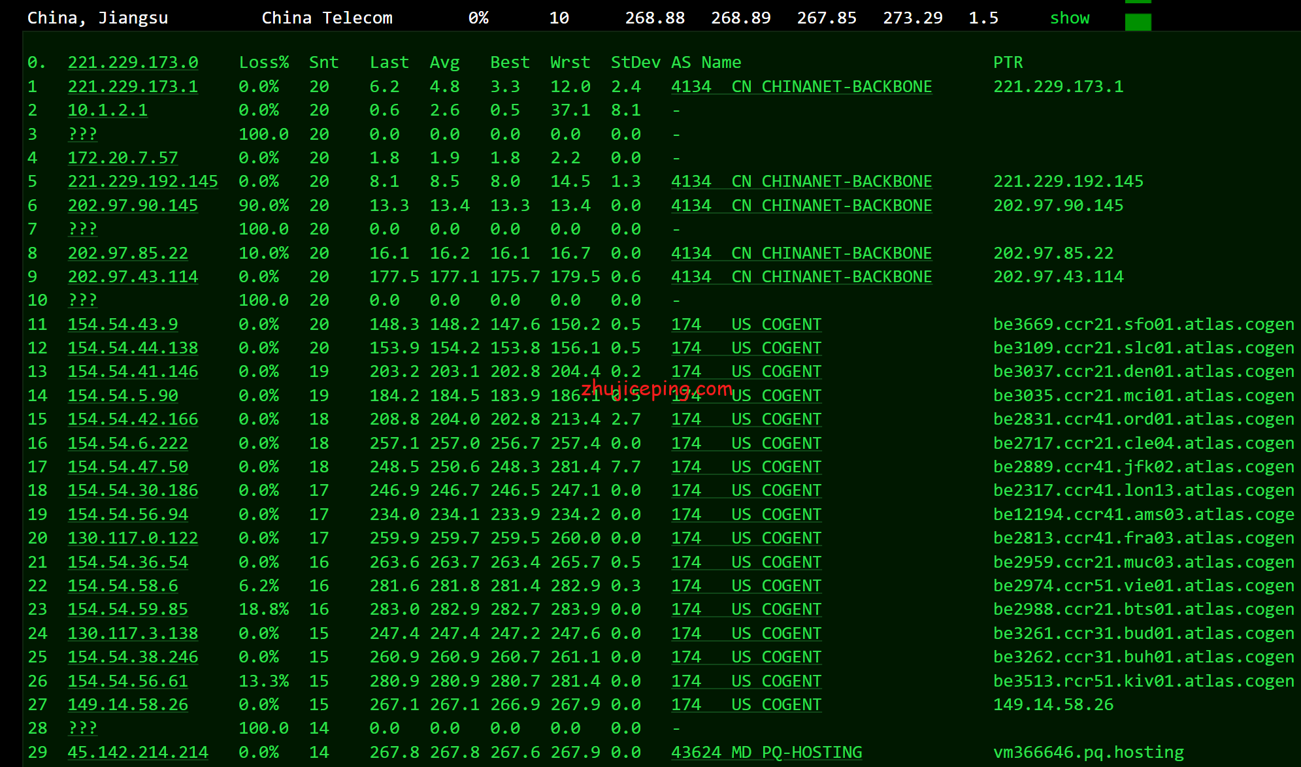Open AS 174 US COGENT link at hop 27
Image resolution: width=1301 pixels, height=767 pixels.
746,704
